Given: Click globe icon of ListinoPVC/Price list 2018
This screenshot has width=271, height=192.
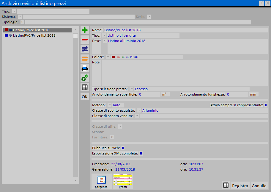Looking at the screenshot, I should [x=10, y=35].
